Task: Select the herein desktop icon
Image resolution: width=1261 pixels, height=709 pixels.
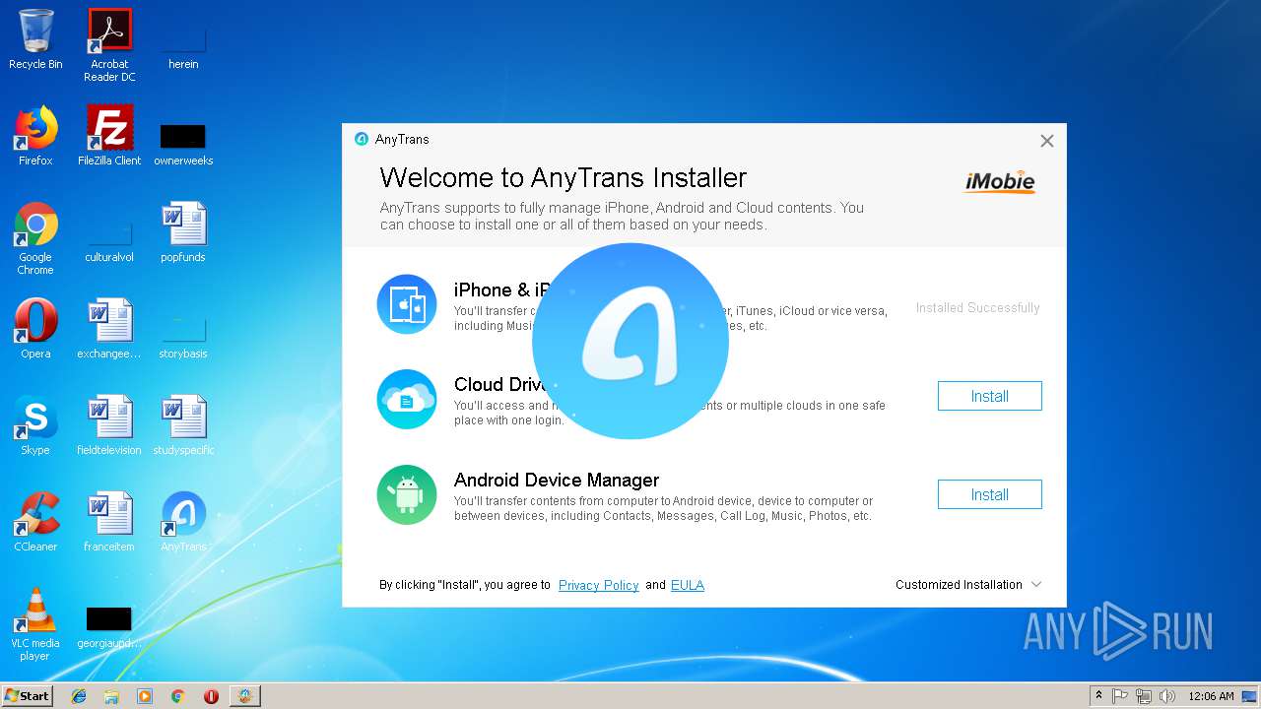Action: (183, 45)
